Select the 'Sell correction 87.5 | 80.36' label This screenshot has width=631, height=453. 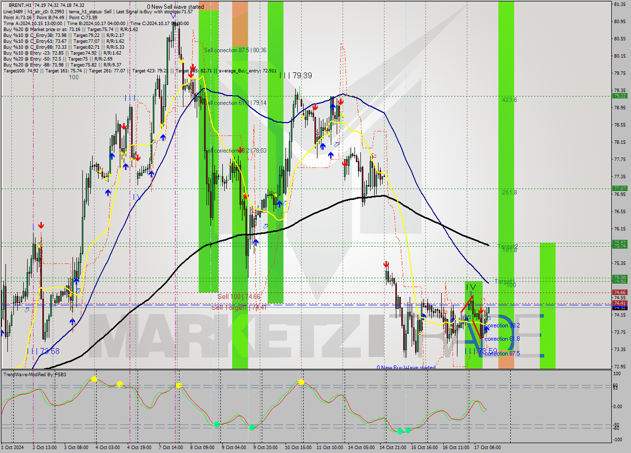(x=235, y=50)
